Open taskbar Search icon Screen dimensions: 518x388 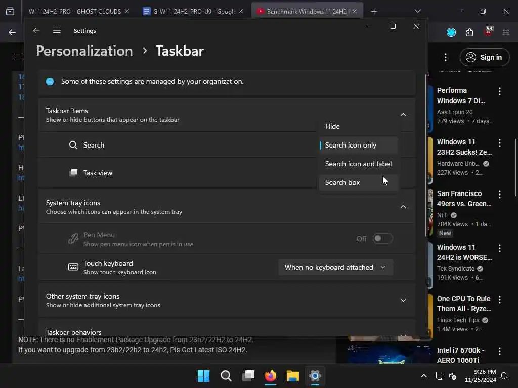tap(226, 376)
